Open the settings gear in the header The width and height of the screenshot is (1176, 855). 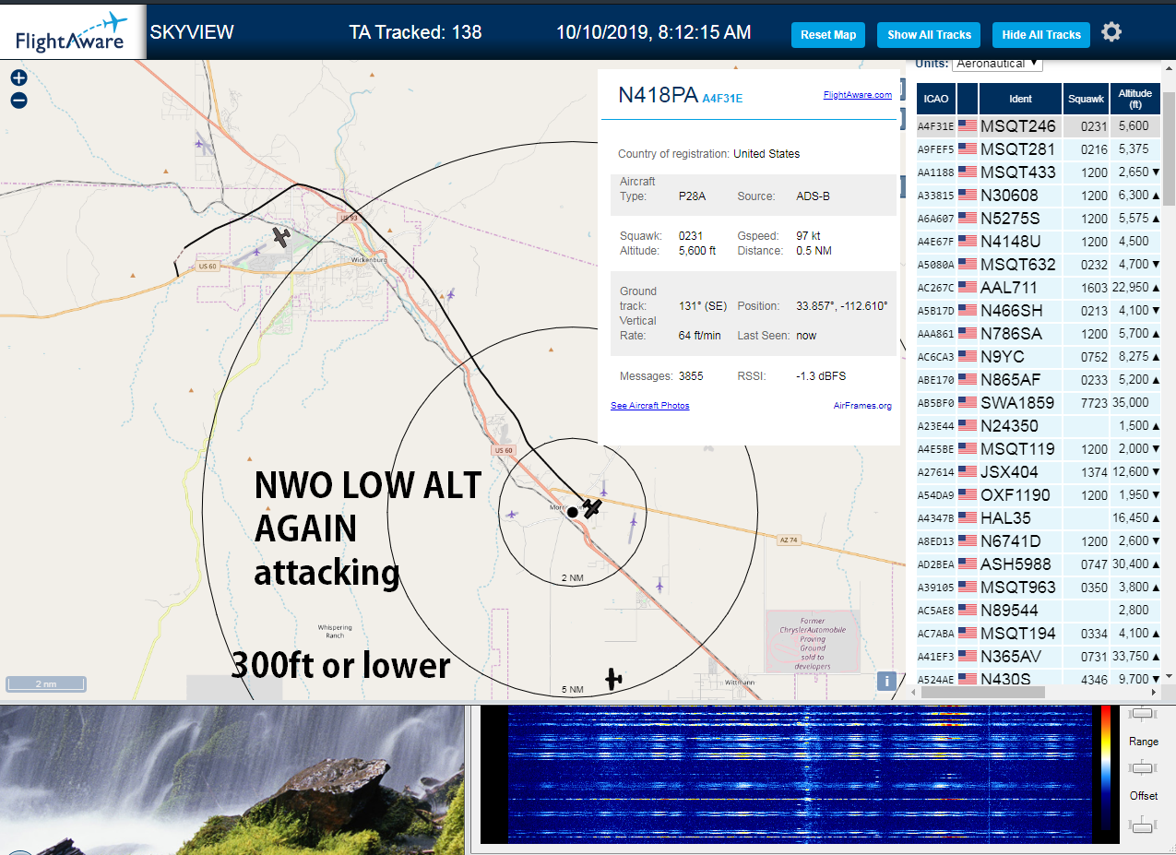[1111, 33]
